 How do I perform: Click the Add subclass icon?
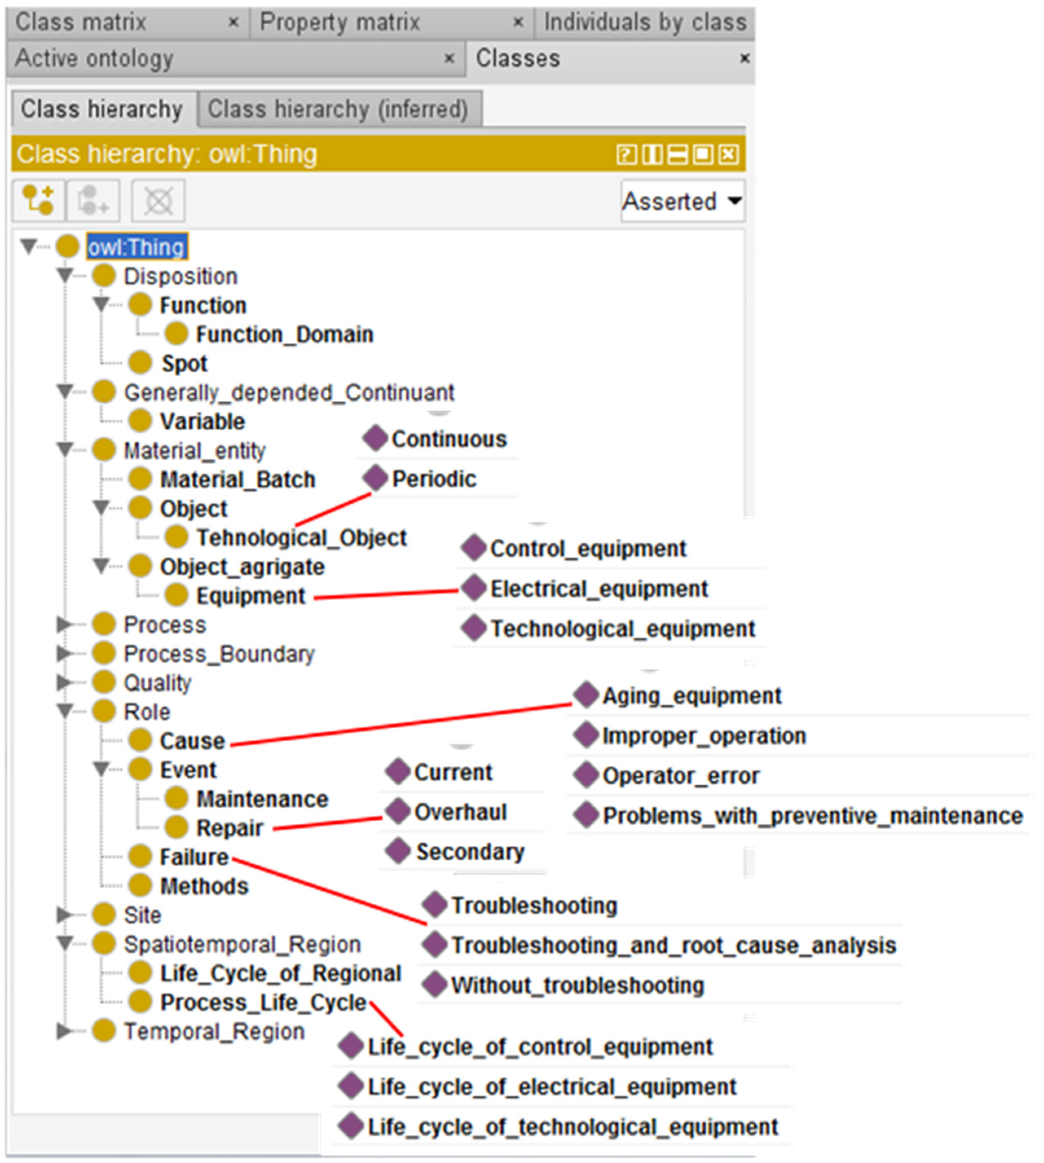(38, 201)
